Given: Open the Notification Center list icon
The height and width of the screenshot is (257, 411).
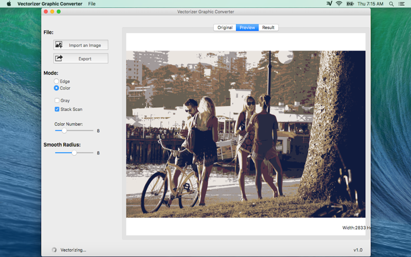Looking at the screenshot, I should pyautogui.click(x=402, y=4).
